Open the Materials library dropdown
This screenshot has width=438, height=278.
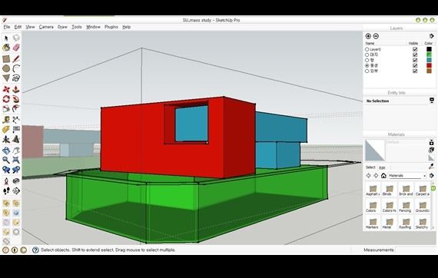[407, 176]
